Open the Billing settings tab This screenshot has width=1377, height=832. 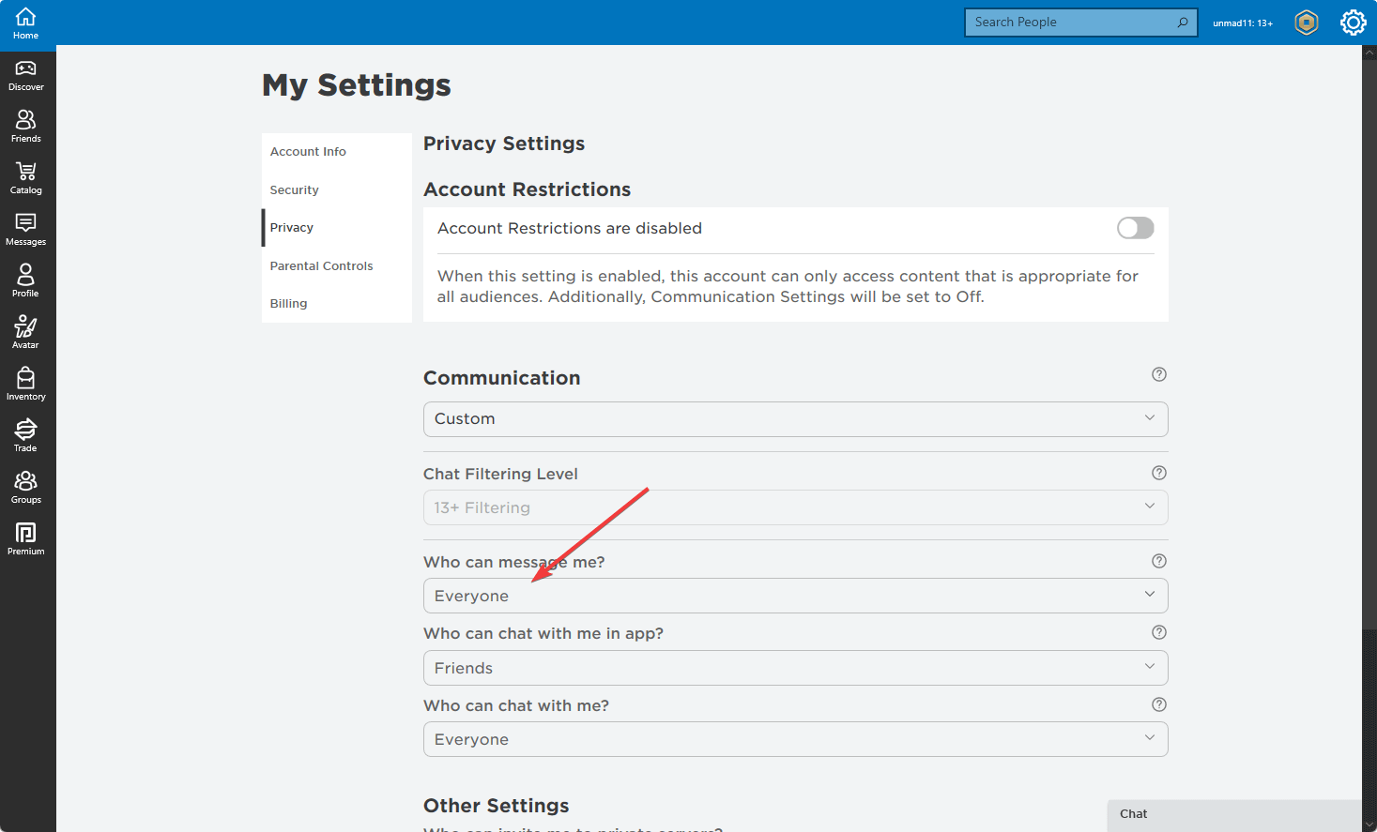coord(288,304)
